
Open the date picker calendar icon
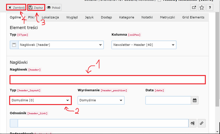[195, 100]
